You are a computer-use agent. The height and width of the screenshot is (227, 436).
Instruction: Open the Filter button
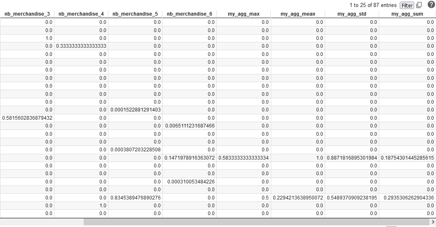407,5
